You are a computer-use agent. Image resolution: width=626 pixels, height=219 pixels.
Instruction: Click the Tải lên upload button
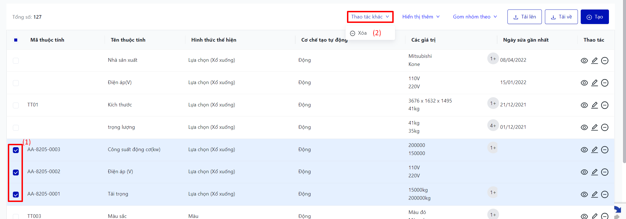525,17
